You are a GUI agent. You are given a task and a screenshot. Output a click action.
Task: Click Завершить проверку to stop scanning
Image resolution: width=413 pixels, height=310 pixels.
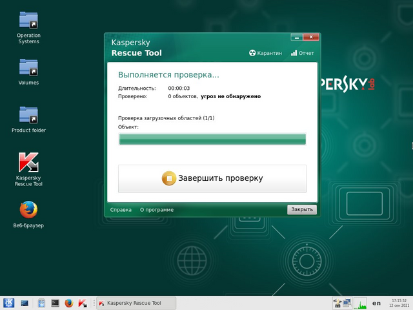[x=212, y=178]
